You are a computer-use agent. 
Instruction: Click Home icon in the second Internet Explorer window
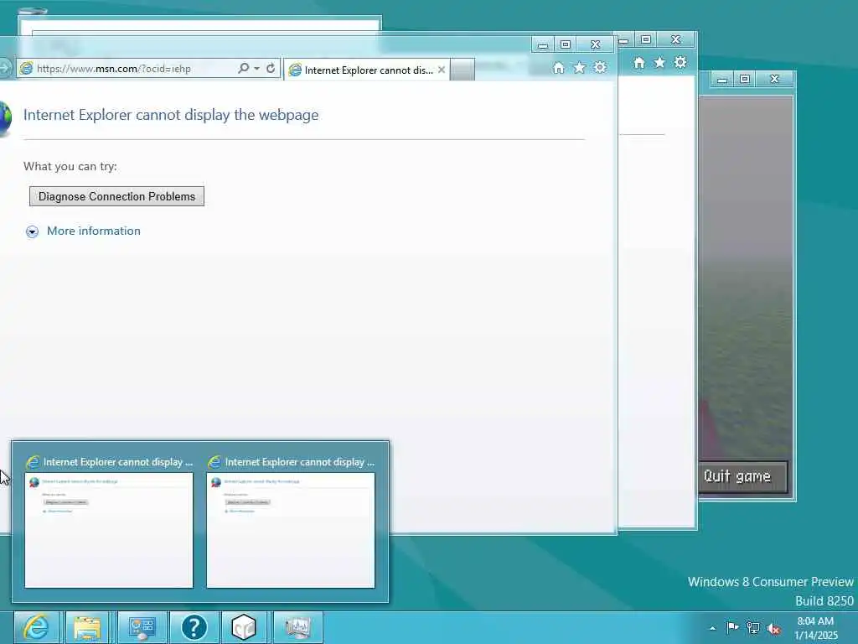coord(638,63)
